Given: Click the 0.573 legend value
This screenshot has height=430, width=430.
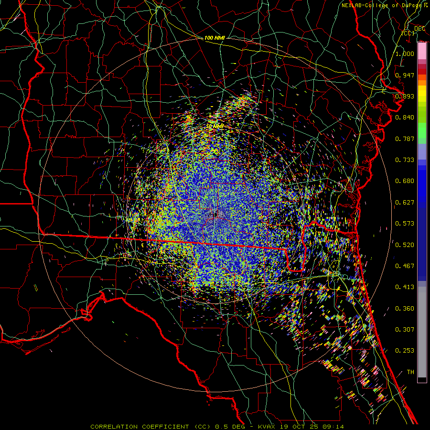Looking at the screenshot, I should point(405,224).
